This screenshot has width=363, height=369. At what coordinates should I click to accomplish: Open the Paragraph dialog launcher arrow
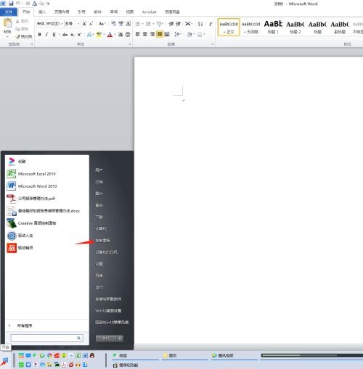coord(213,44)
